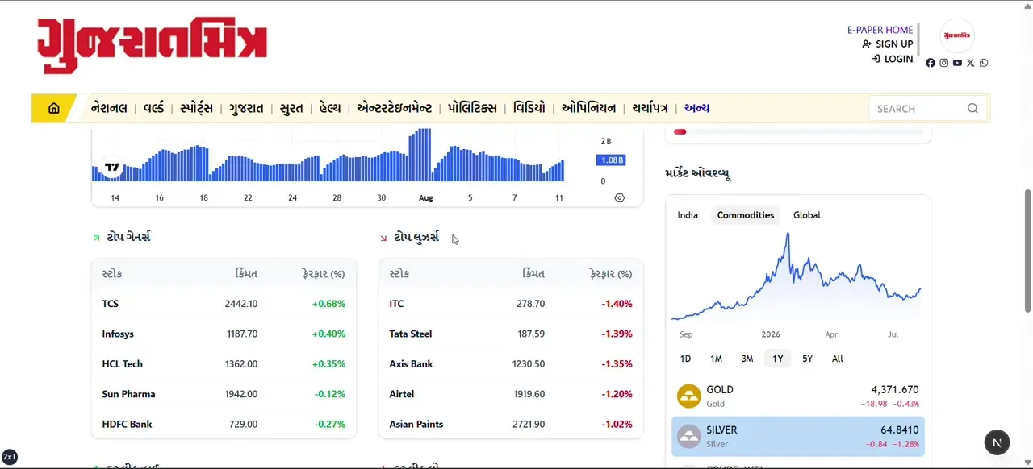Screen dimensions: 1033x469
Task: Expand the અન્ય (more) menu
Action: click(x=697, y=108)
